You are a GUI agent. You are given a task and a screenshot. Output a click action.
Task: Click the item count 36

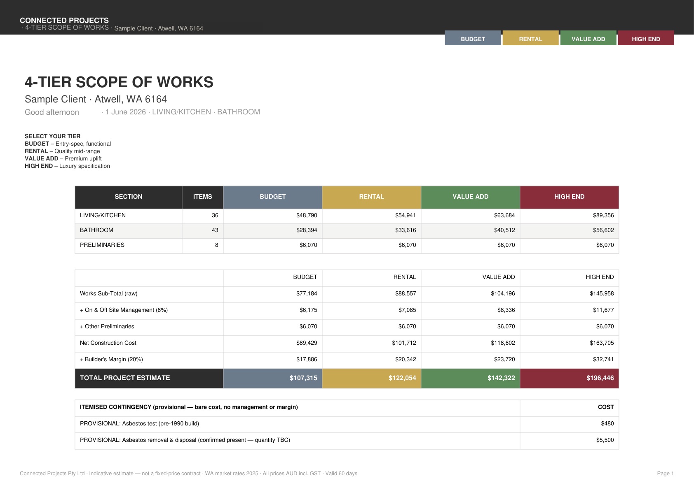pos(215,215)
